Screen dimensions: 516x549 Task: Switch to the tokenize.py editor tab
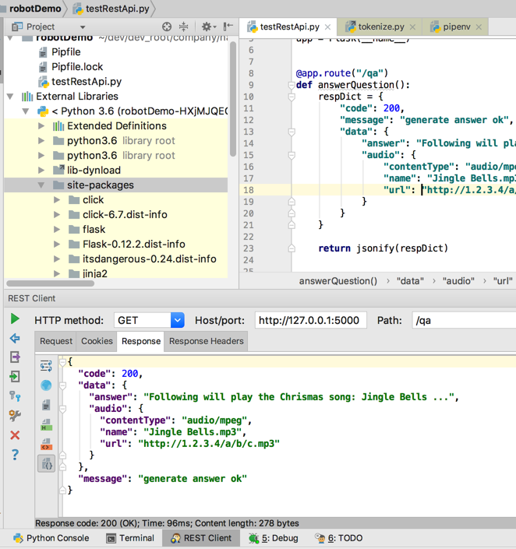[381, 27]
